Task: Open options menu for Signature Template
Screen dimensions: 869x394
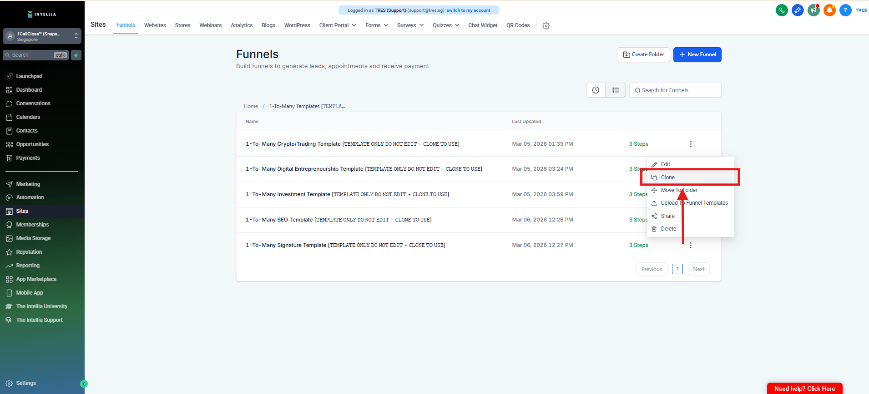Action: (x=691, y=245)
